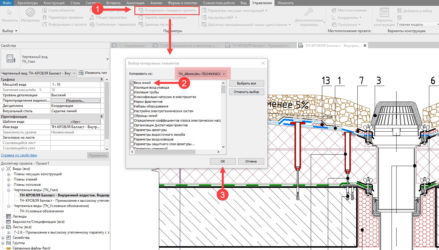Open Глобальные параметры
This screenshot has height=250, width=439.
click(x=113, y=24)
